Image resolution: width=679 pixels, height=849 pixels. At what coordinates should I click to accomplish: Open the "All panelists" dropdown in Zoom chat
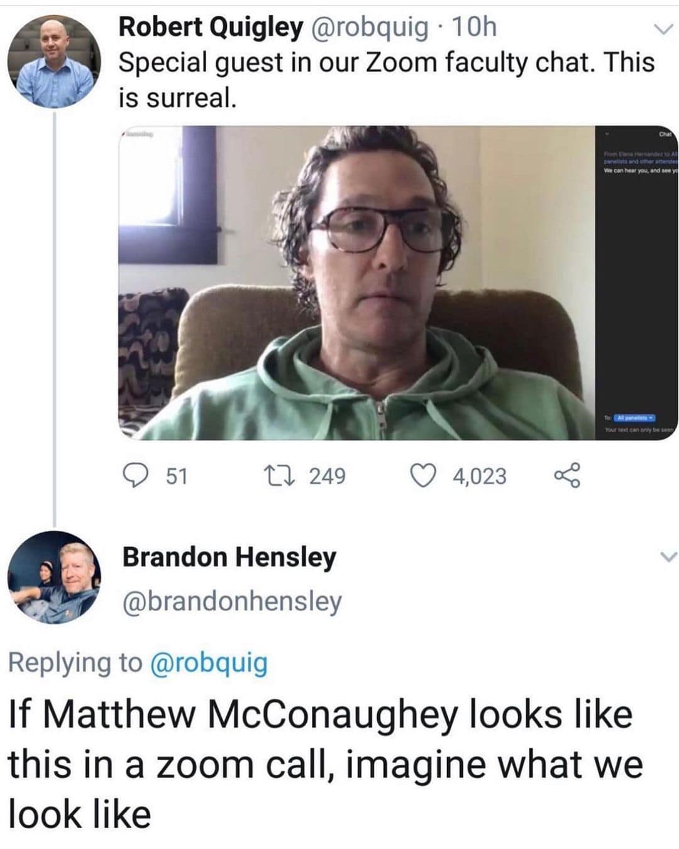634,418
